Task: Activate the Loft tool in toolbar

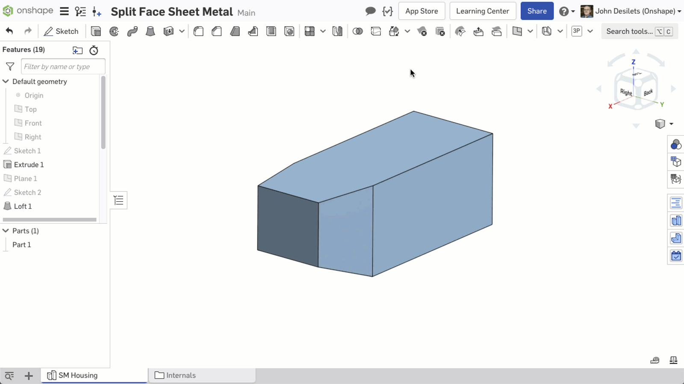Action: (x=150, y=31)
